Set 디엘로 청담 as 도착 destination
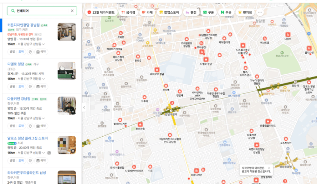This screenshot has height=184, width=317. [x=21, y=86]
